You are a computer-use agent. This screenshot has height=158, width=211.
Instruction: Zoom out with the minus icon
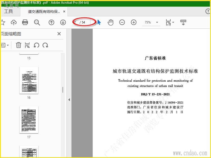pos(122,22)
